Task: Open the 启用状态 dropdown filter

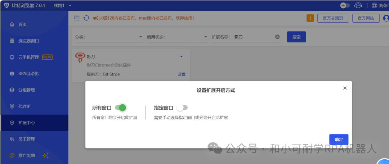Action: point(177,37)
